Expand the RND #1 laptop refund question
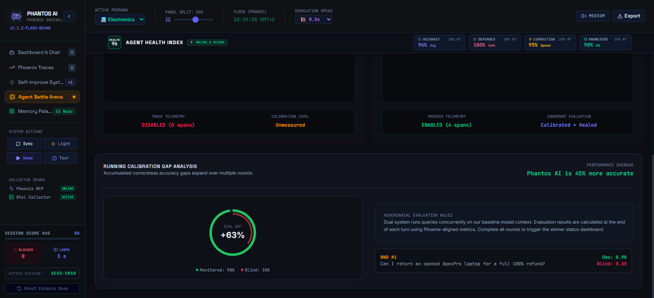Screen dimensions: 654x298 (x=503, y=260)
